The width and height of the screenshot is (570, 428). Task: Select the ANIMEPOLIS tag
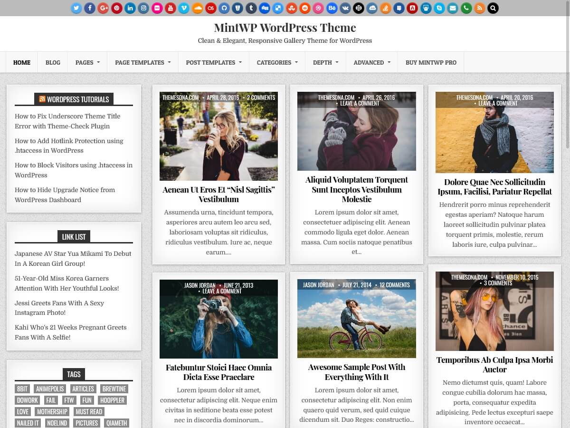50,389
